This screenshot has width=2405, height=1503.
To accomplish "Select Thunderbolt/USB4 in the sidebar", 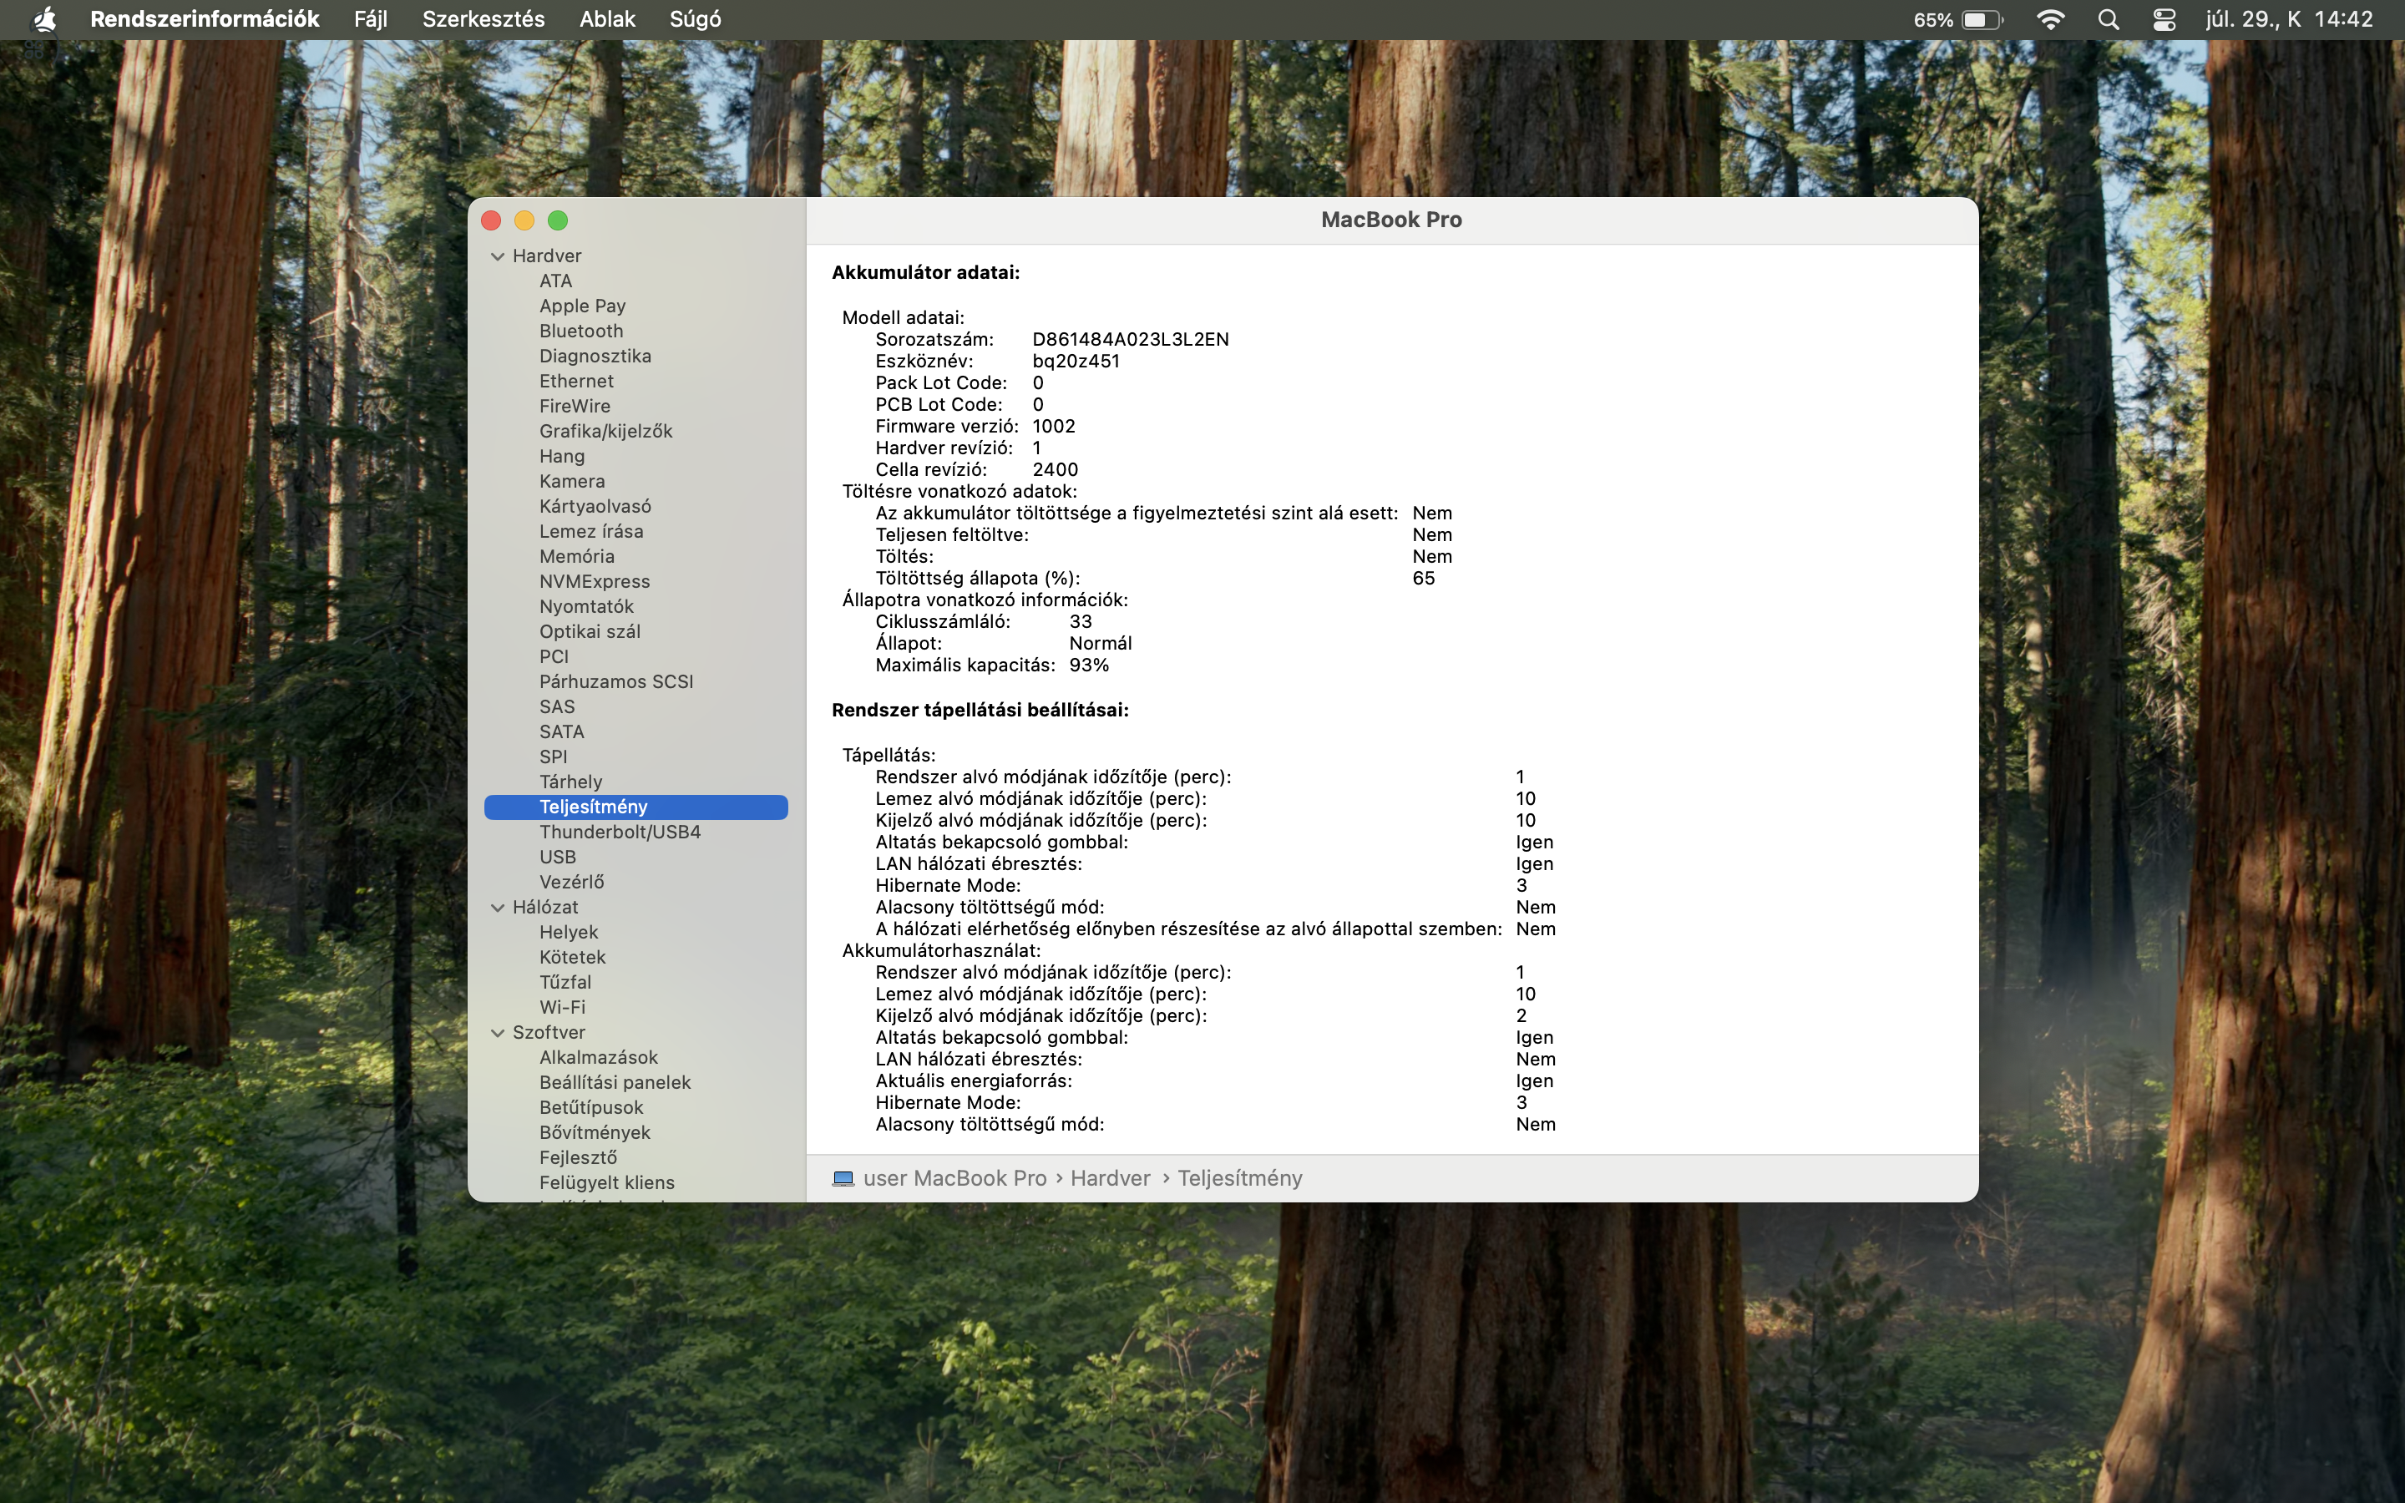I will [x=636, y=832].
